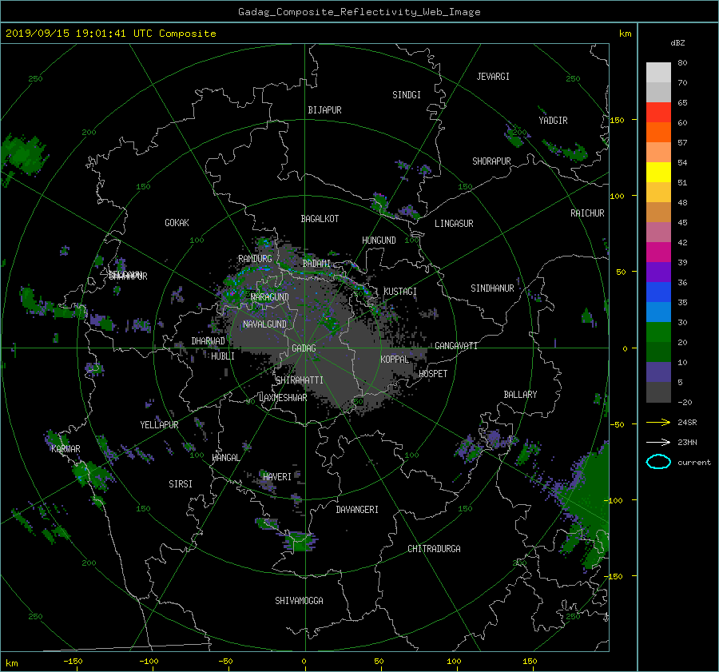Click the HUNGUND city label

coord(379,241)
